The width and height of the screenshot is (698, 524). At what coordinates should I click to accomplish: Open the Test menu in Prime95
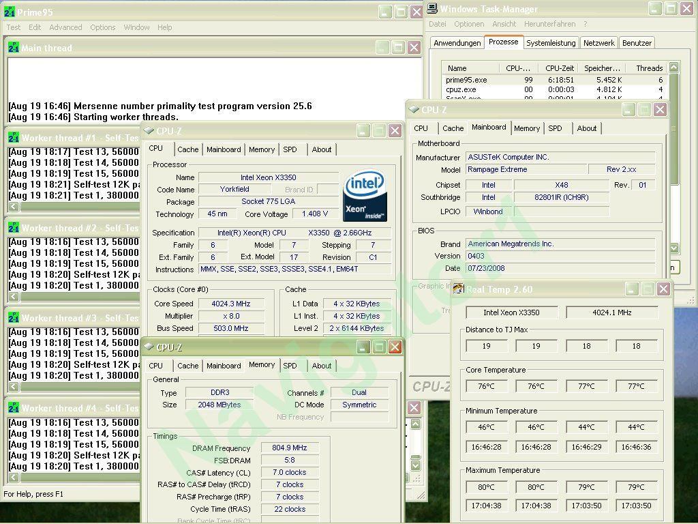[x=14, y=27]
